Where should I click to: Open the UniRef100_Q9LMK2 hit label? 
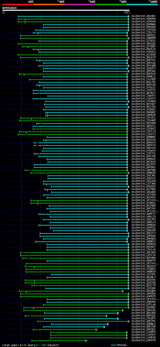[x=143, y=16]
